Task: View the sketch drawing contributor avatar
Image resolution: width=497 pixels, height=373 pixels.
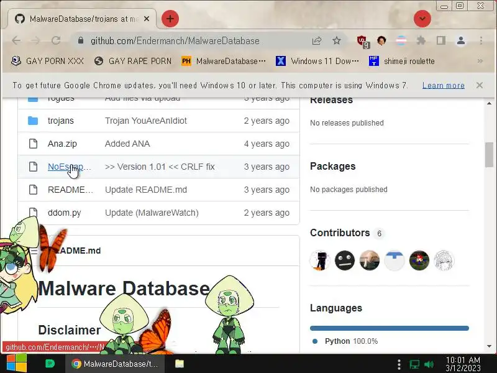Action: tap(444, 260)
